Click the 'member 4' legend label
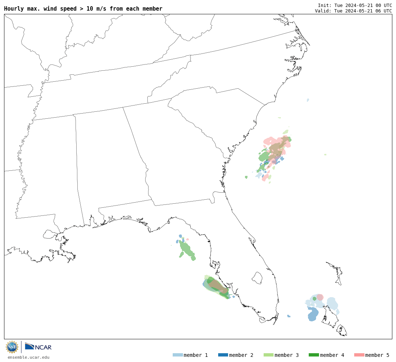396x362 pixels. click(x=332, y=355)
